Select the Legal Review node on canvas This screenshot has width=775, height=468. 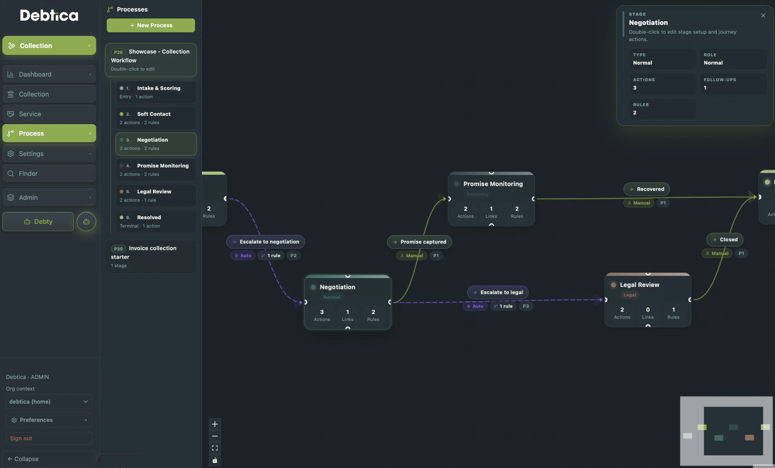point(648,300)
